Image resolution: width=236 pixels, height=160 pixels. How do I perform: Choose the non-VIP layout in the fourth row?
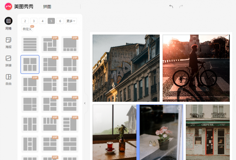[30, 104]
